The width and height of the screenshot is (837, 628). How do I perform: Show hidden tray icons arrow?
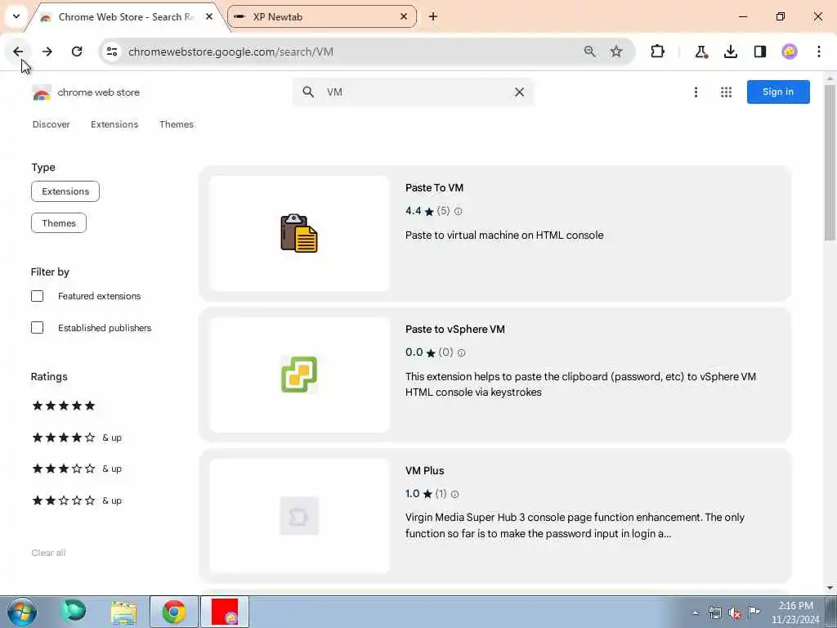coord(695,612)
